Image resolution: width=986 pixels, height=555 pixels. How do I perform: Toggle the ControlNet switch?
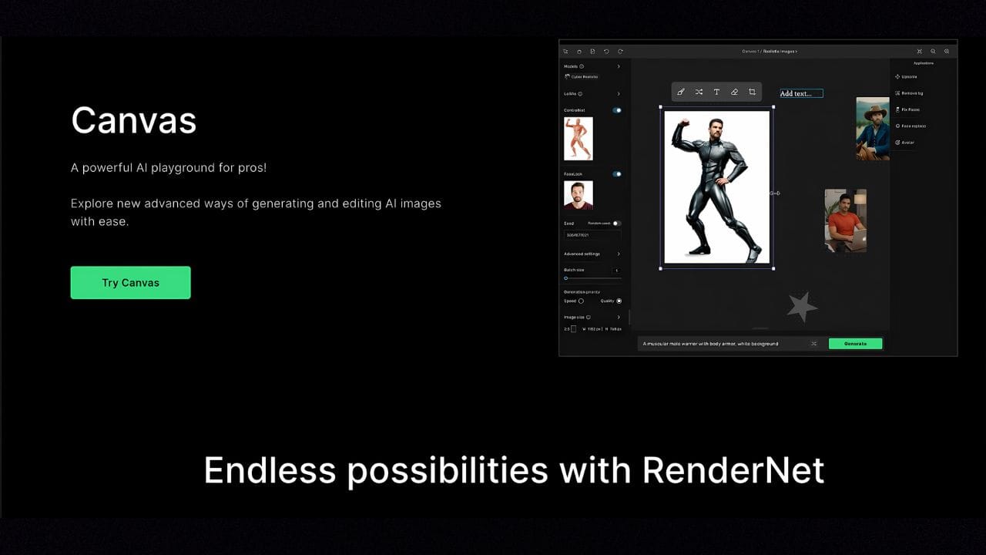point(617,110)
